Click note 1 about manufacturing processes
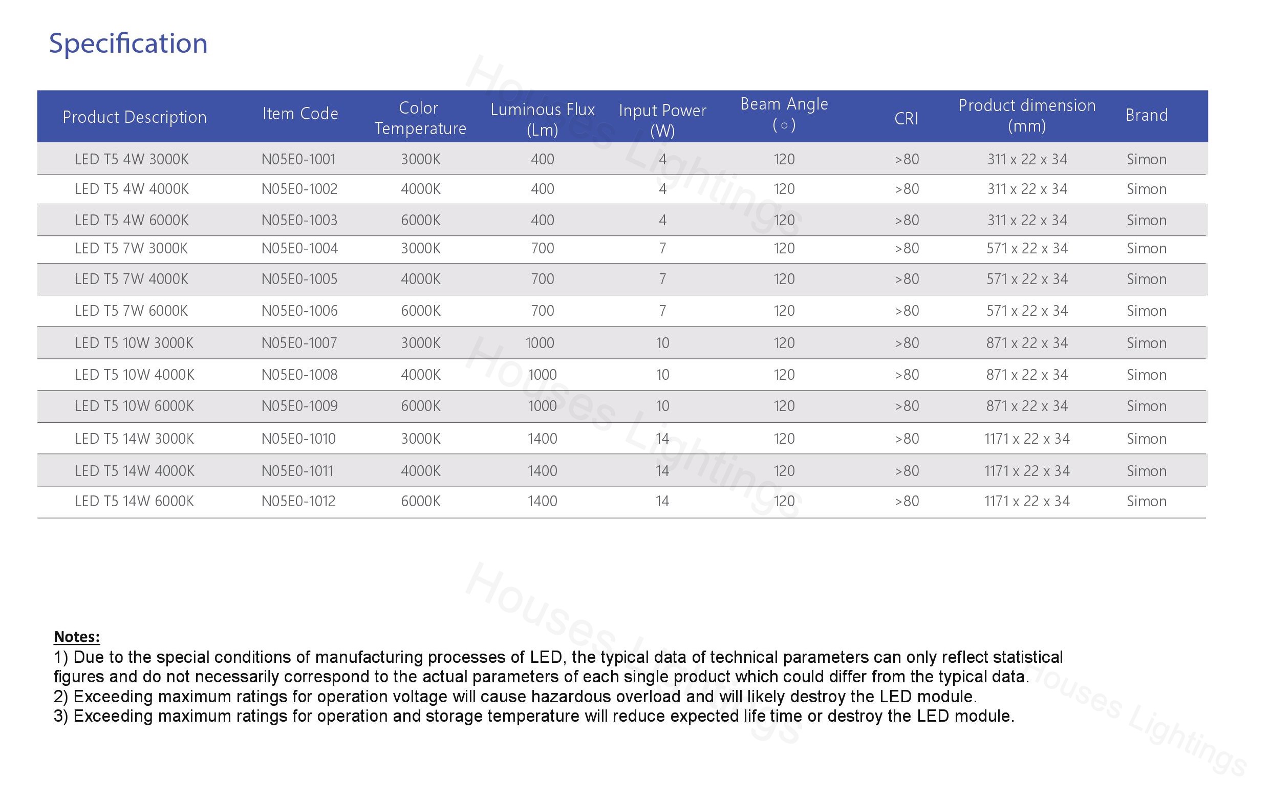Screen dimensions: 1270x800 558,667
